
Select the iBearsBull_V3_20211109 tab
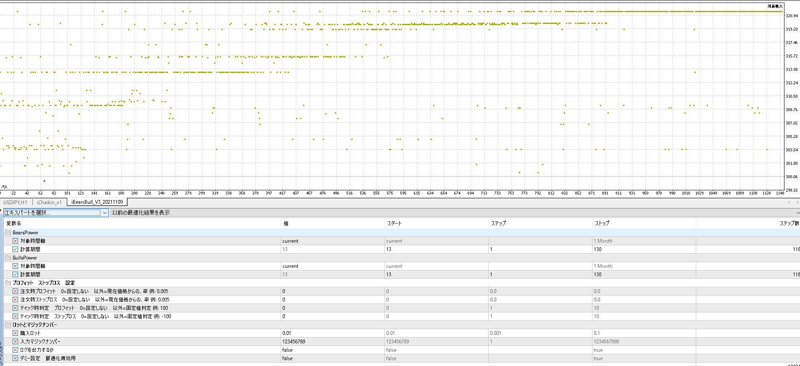[97, 202]
